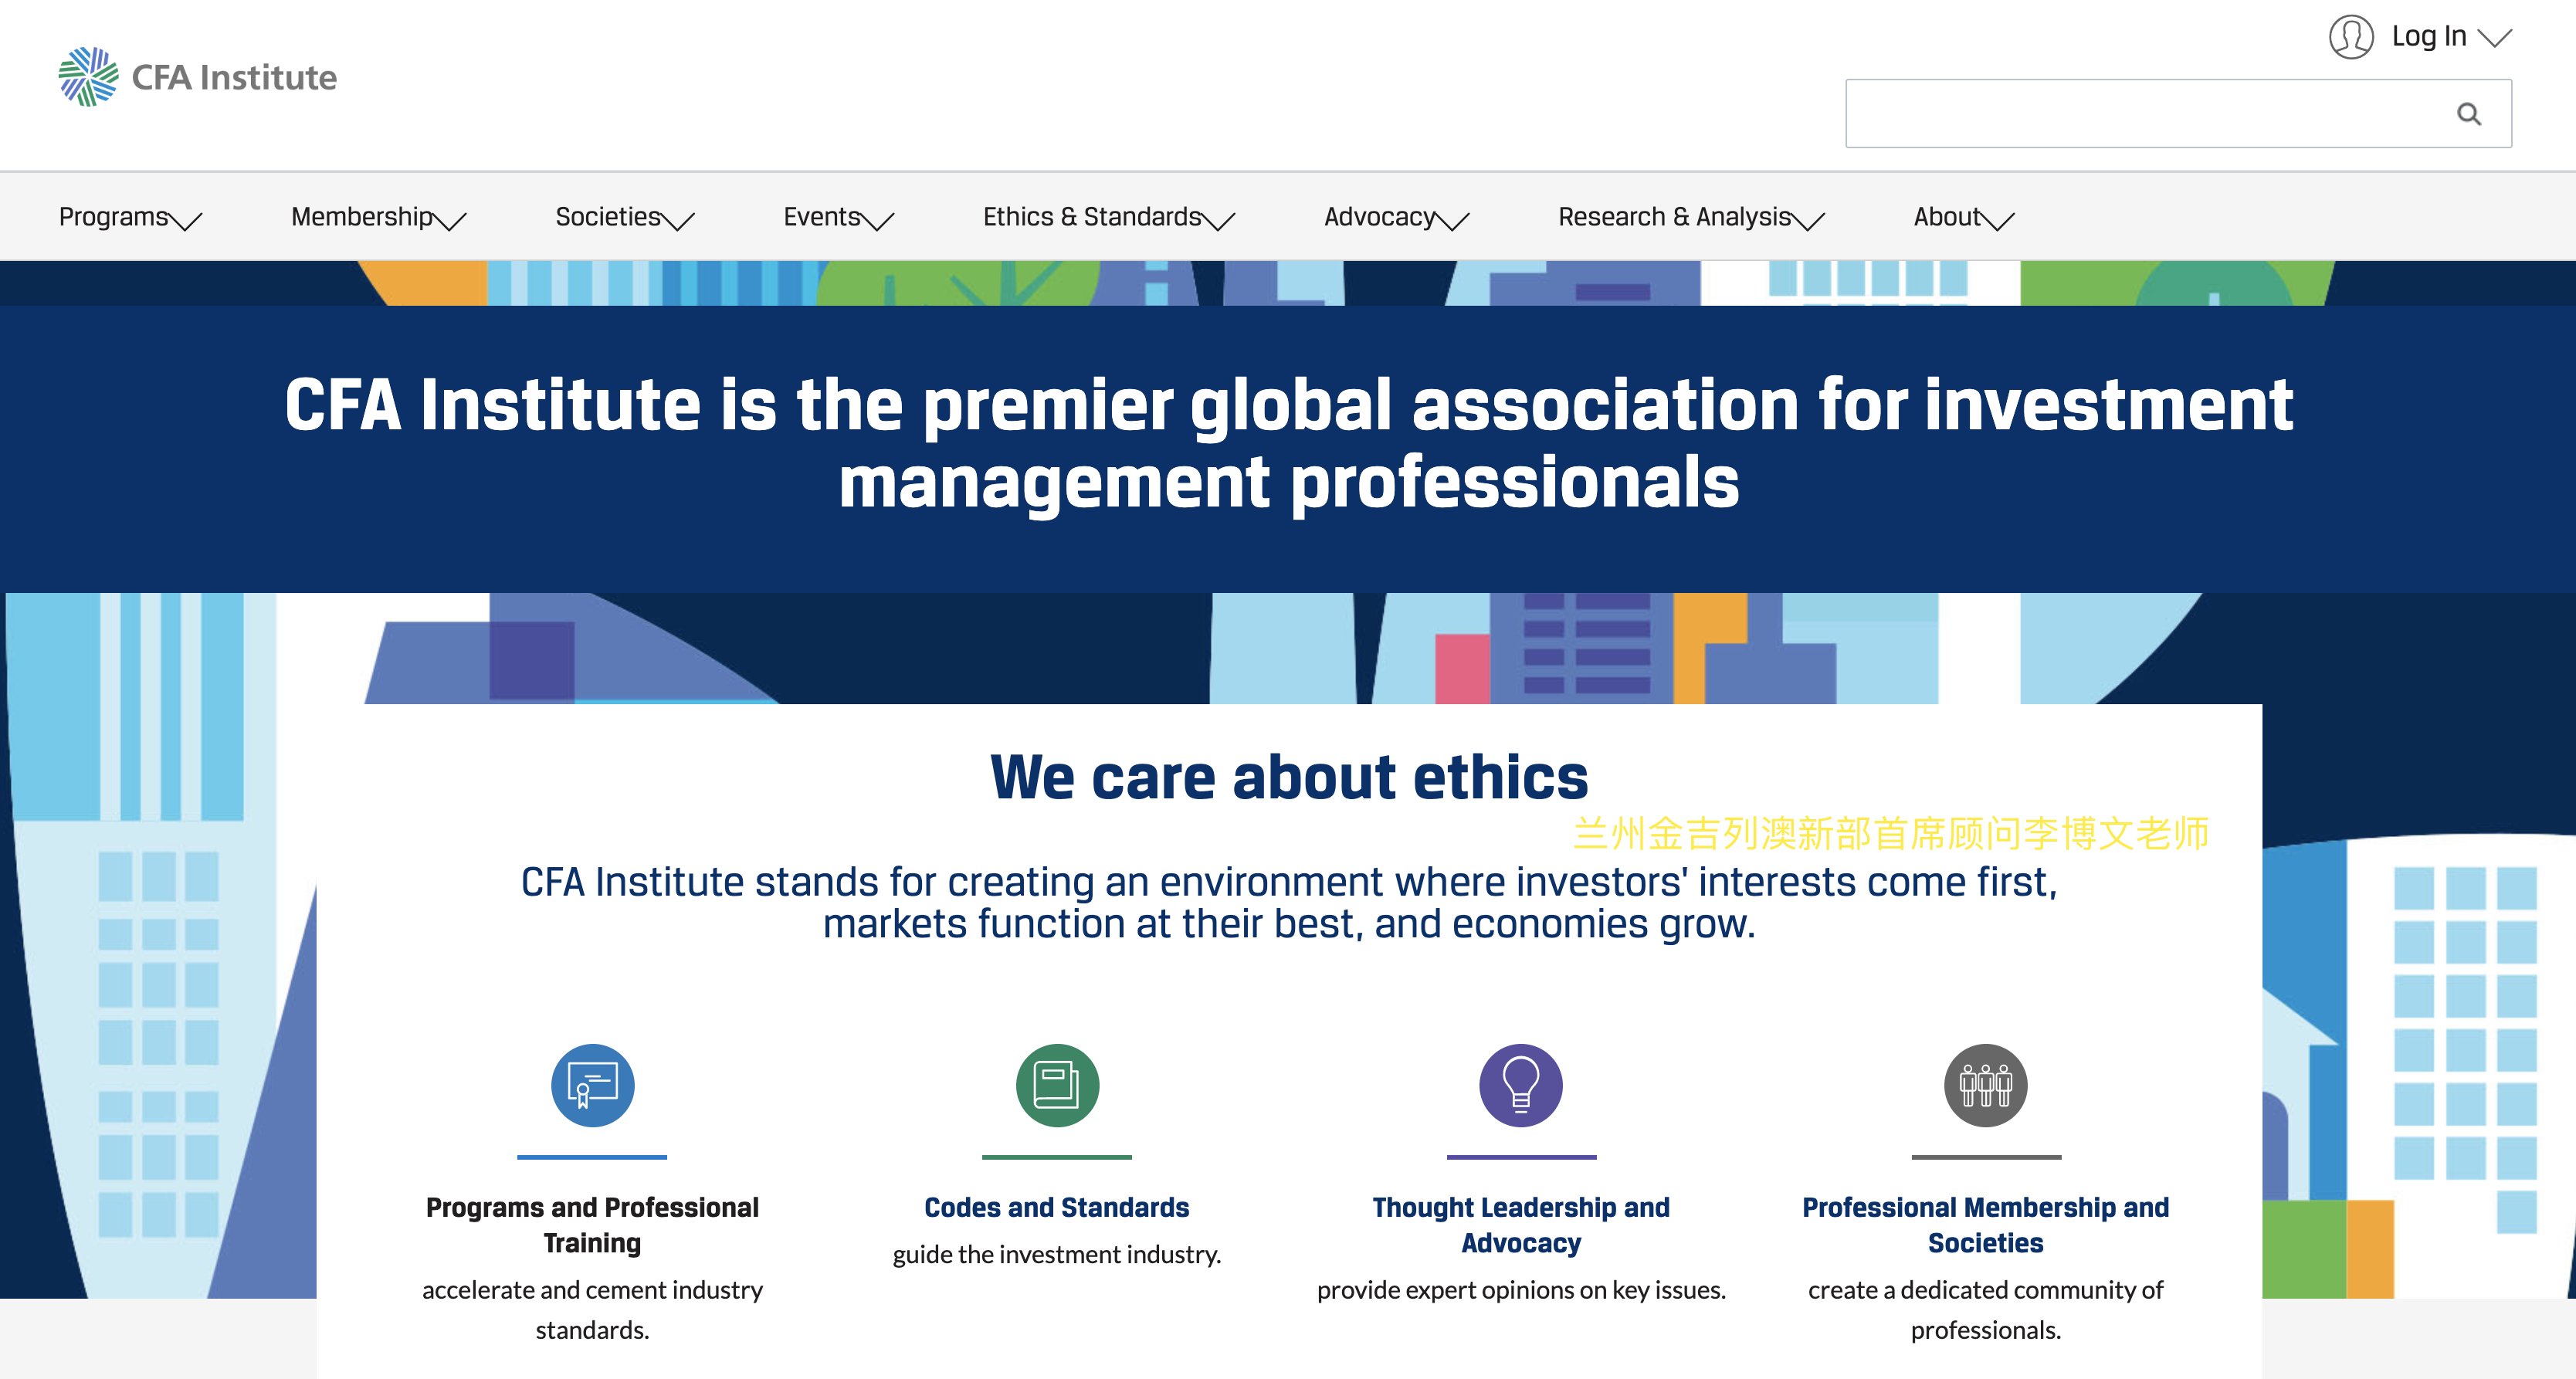
Task: Click the purple lightbulb icon
Action: 1520,1085
